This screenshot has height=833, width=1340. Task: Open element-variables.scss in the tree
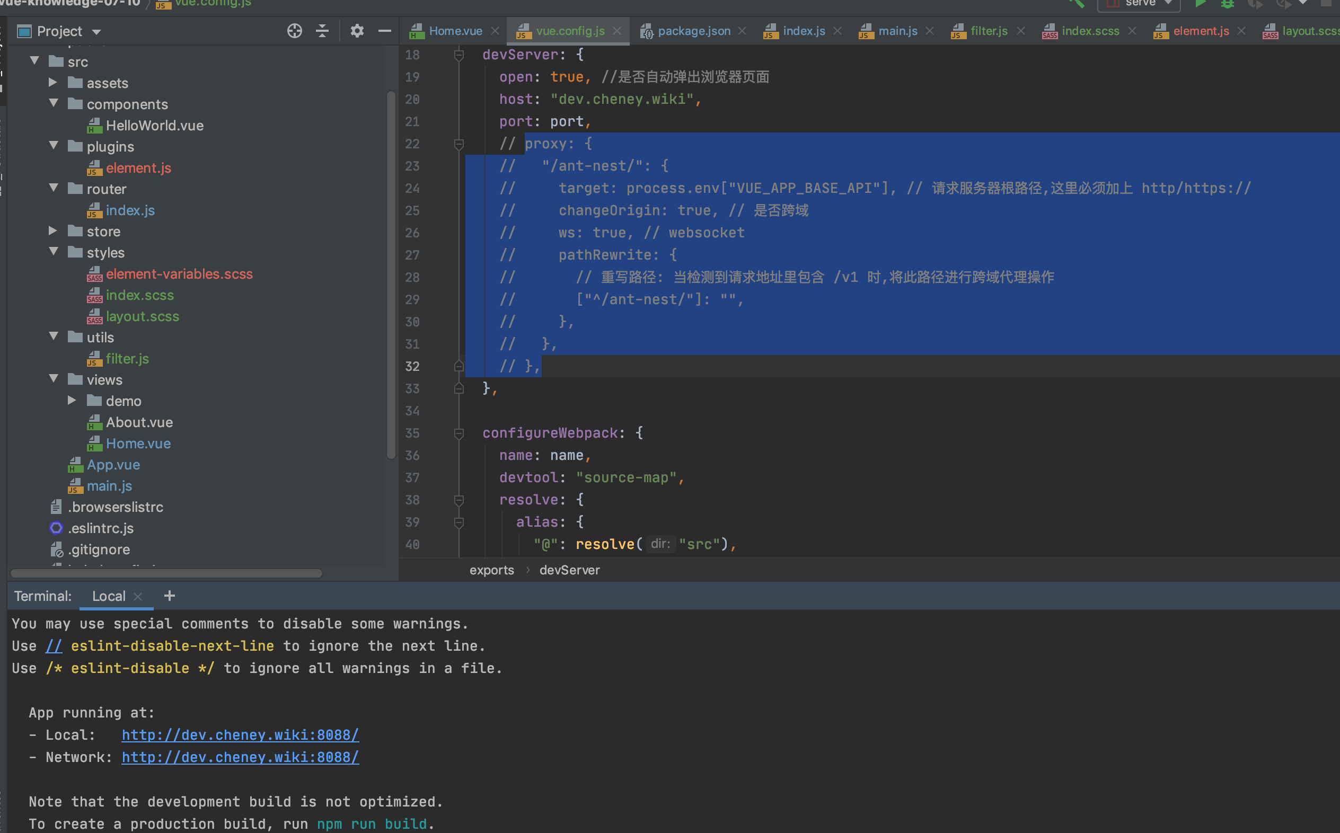tap(179, 274)
